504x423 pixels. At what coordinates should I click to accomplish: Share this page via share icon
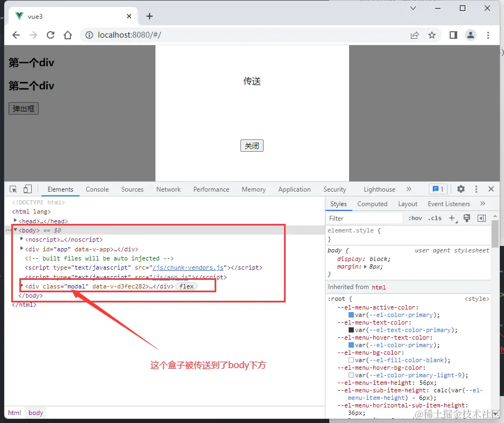click(x=415, y=35)
